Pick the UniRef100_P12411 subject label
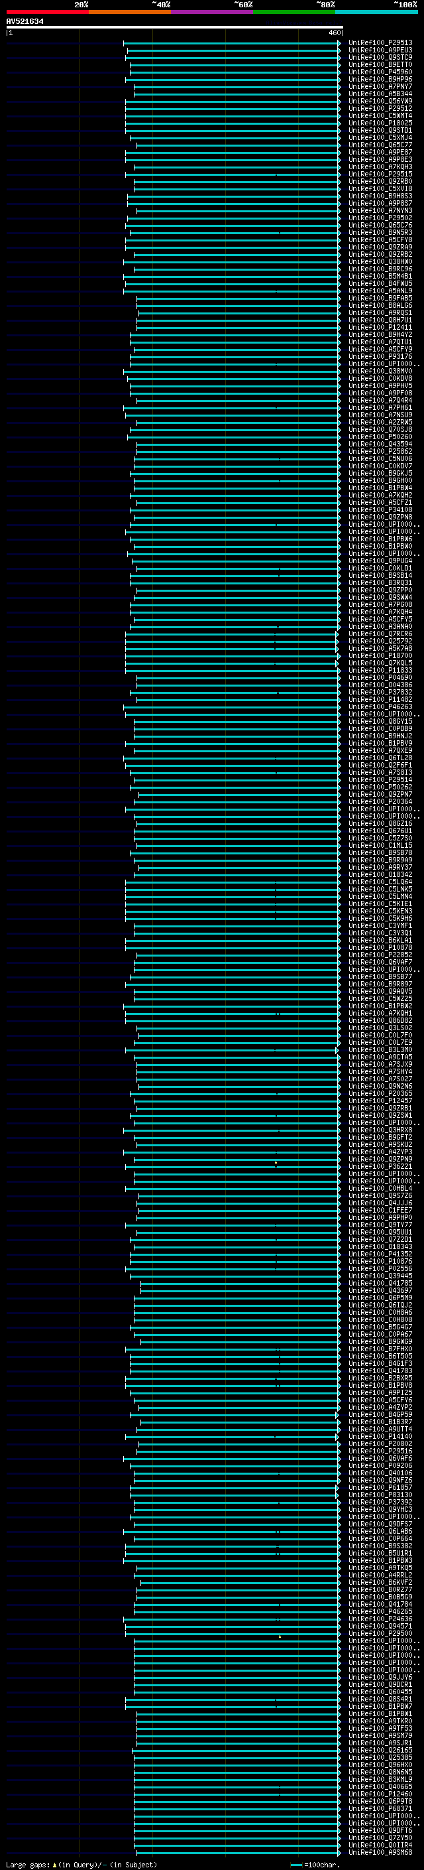The image size is (424, 1870). [x=380, y=328]
